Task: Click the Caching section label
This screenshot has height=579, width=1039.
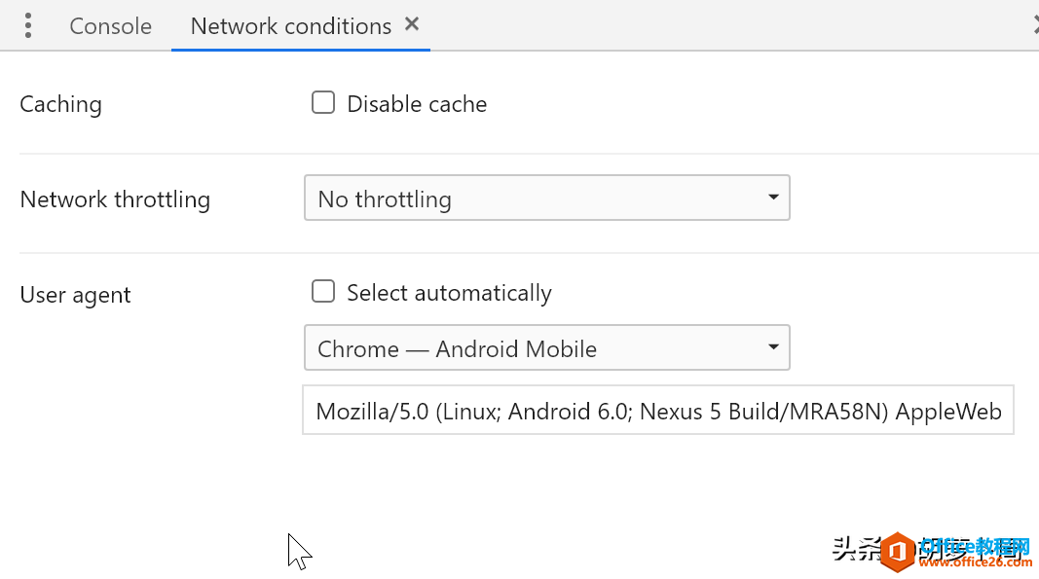Action: point(60,104)
